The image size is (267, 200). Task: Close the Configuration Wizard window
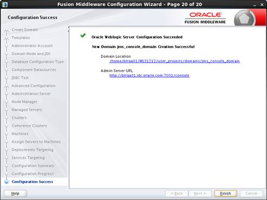(x=262, y=5)
